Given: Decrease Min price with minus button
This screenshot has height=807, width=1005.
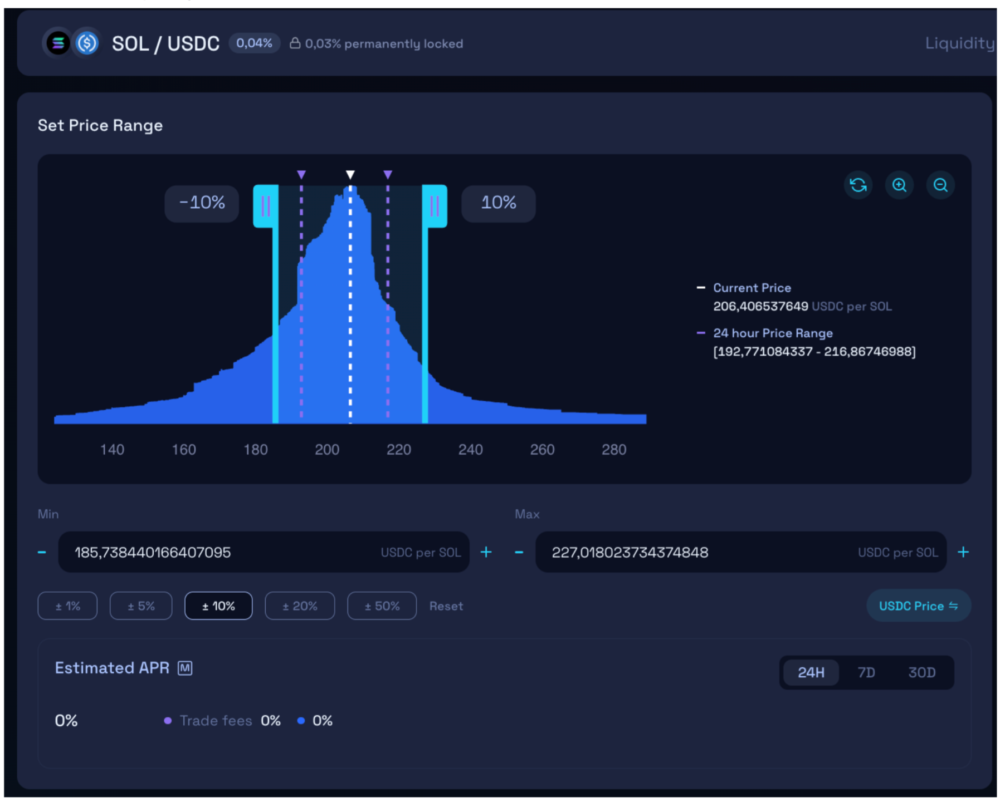Looking at the screenshot, I should pos(42,552).
